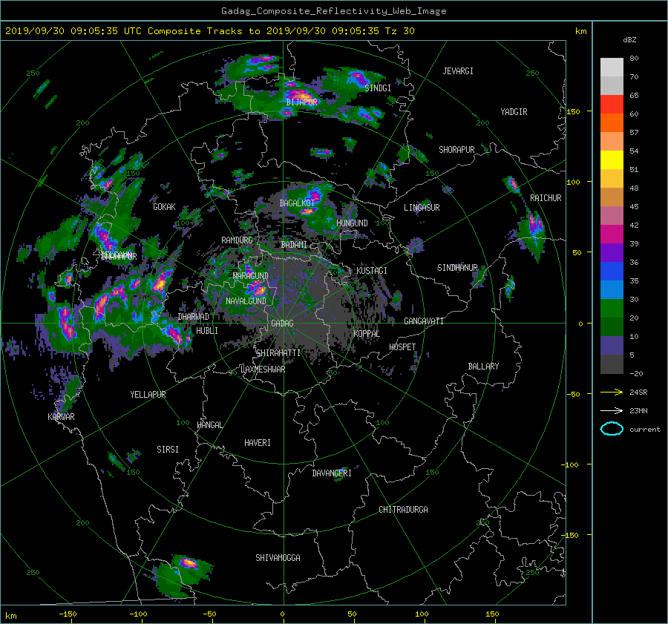The height and width of the screenshot is (624, 668).
Task: Click the KOPPAL city label
Action: tap(367, 333)
